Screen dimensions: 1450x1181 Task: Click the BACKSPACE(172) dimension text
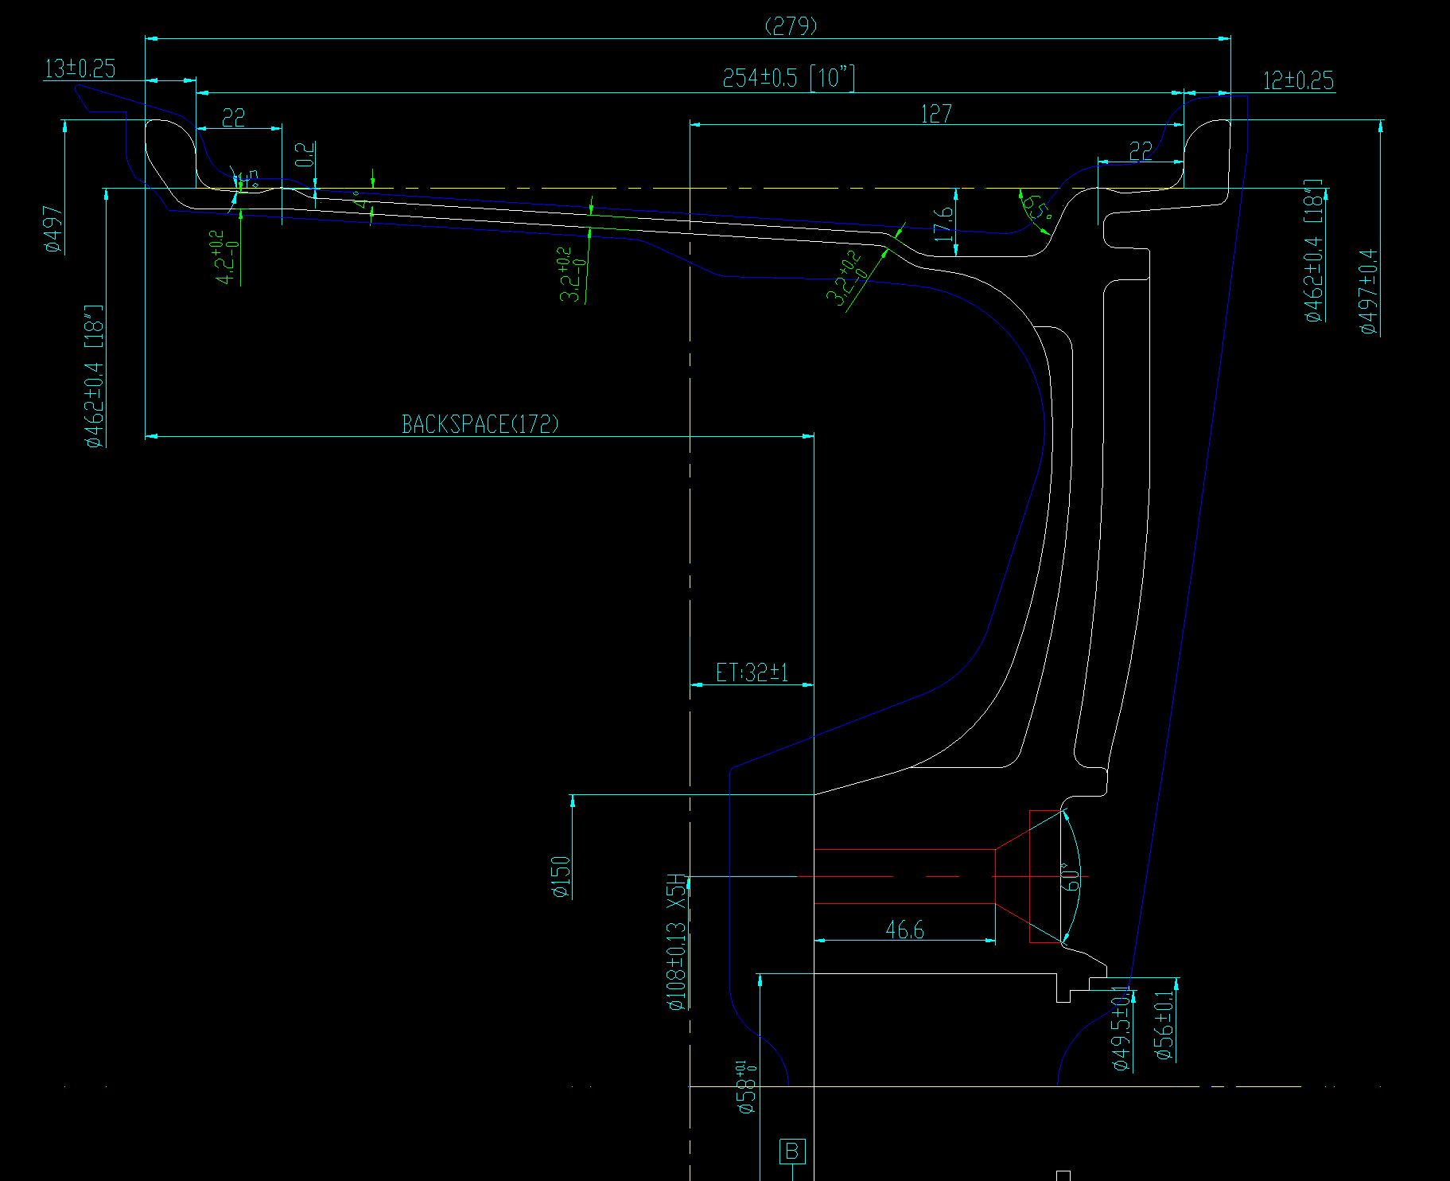tap(480, 424)
